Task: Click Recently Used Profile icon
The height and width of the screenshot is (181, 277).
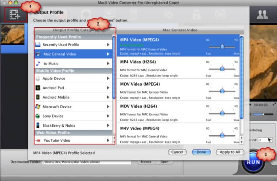Action: (38, 44)
